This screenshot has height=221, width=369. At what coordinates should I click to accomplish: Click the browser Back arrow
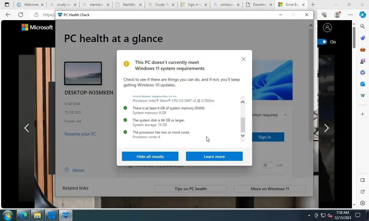point(8,15)
